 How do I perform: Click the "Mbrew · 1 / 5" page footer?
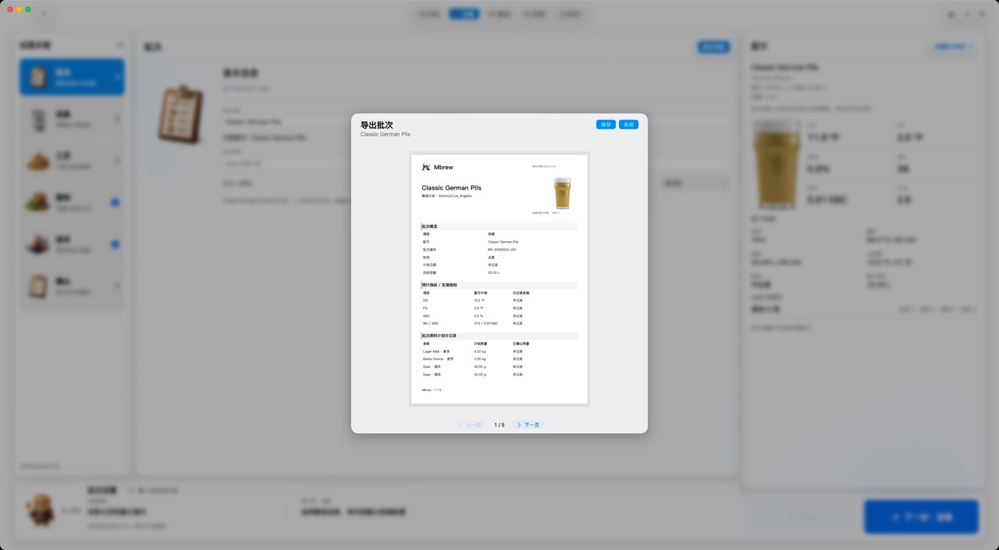432,389
